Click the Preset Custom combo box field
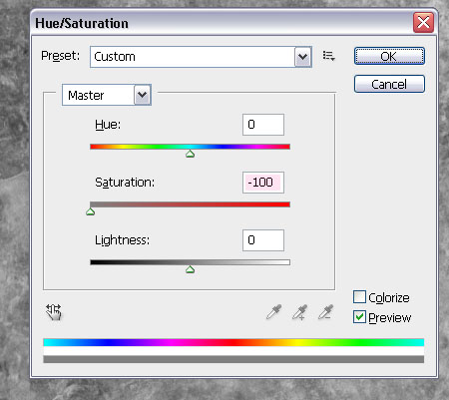The height and width of the screenshot is (400, 449). 201,57
